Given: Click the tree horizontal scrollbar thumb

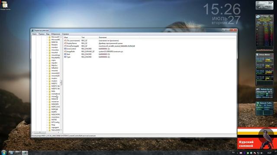Looking at the screenshot, I should 40,132.
